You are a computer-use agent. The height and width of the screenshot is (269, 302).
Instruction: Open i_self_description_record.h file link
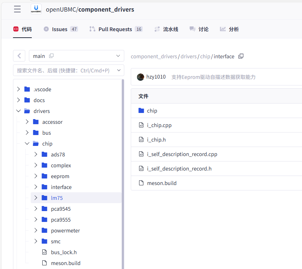[179, 169]
